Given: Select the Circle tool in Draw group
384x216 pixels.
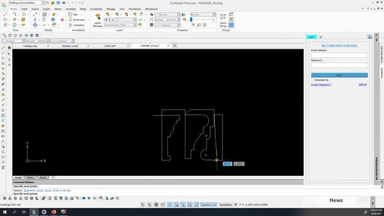Looking at the screenshot, I should click(x=5, y=25).
